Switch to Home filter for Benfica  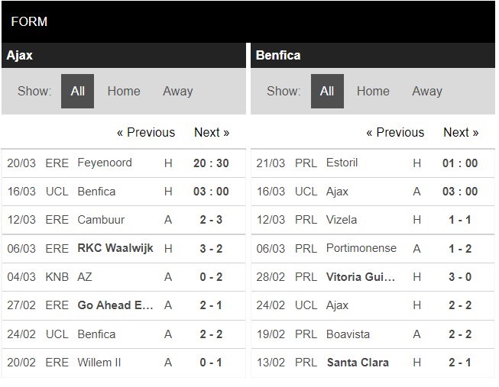coord(373,92)
